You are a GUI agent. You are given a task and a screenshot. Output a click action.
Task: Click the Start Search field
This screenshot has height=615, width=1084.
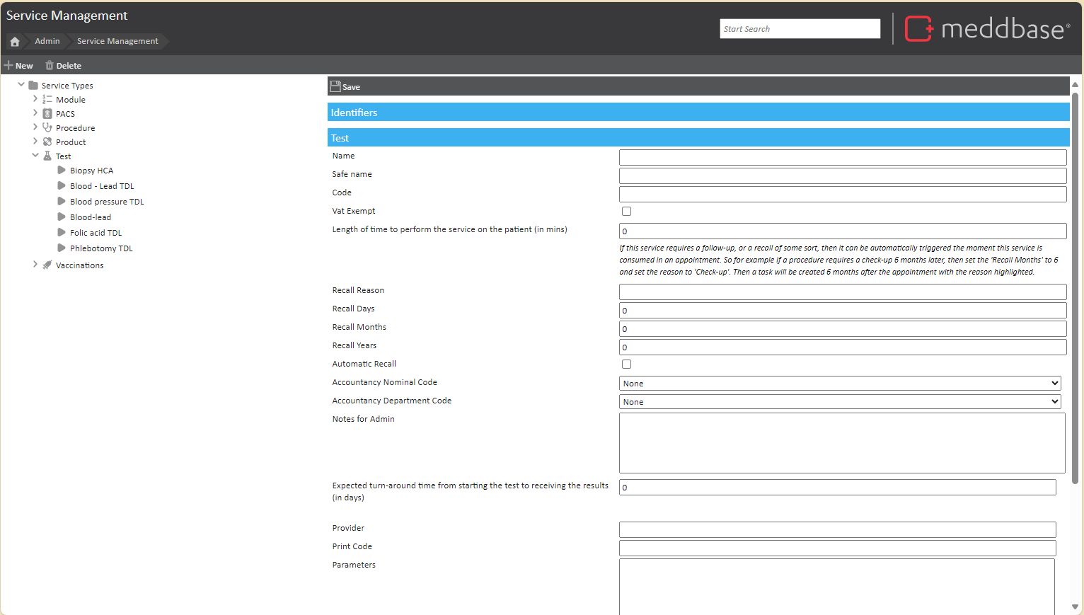[x=800, y=29]
